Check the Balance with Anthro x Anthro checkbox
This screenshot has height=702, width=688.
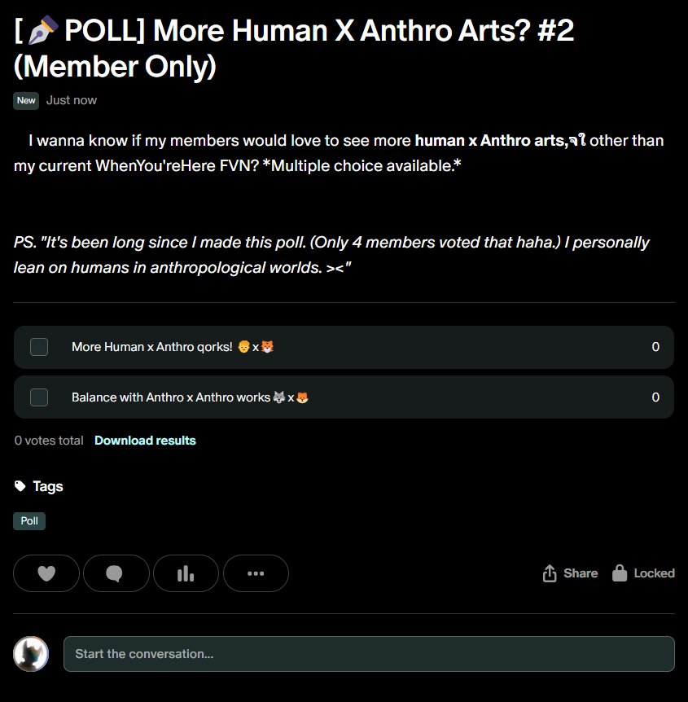(39, 397)
